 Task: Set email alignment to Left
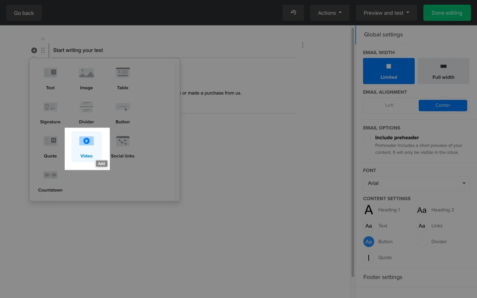click(x=389, y=105)
